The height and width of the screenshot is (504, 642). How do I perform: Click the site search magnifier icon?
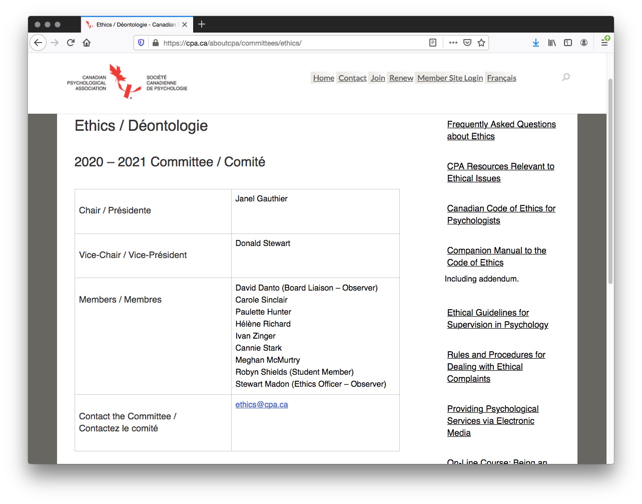pos(566,77)
